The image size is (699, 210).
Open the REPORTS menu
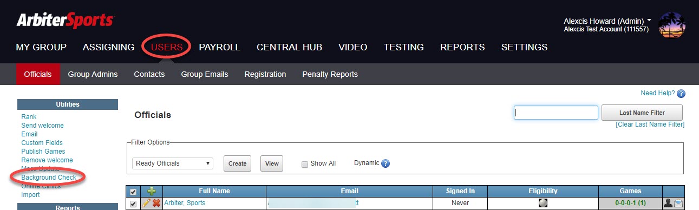pyautogui.click(x=462, y=47)
